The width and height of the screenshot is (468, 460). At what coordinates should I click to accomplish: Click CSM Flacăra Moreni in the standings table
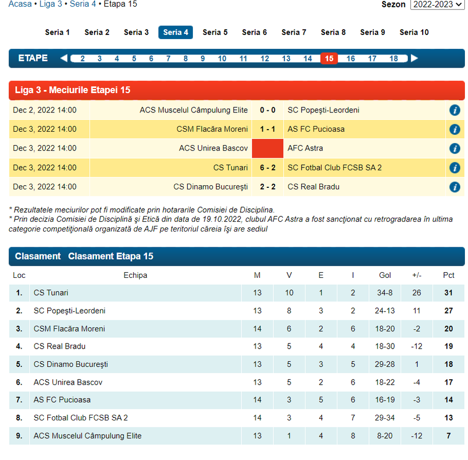[x=69, y=329]
